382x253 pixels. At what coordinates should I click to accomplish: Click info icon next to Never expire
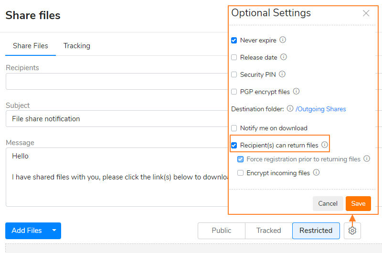pyautogui.click(x=283, y=40)
